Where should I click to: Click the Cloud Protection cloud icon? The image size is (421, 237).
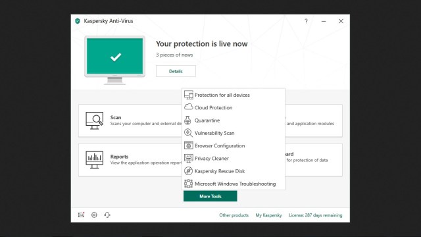click(x=189, y=107)
